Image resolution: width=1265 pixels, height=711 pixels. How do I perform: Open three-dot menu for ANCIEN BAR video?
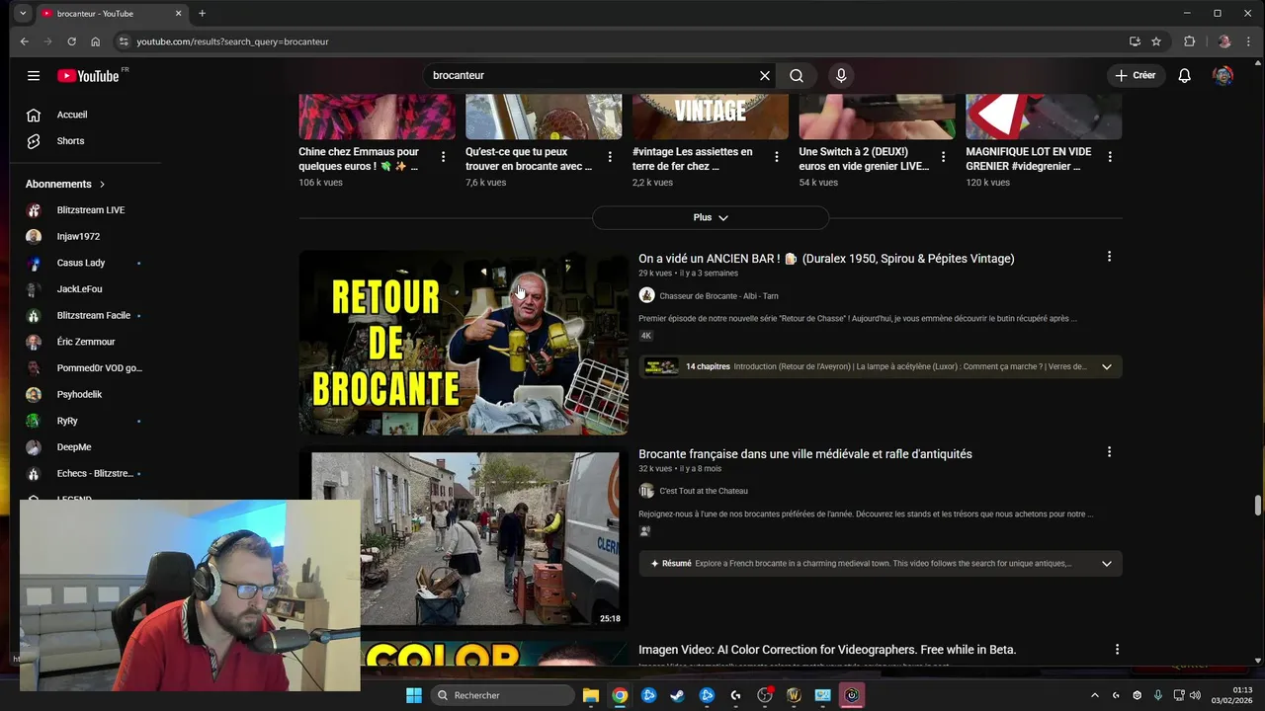pos(1109,257)
